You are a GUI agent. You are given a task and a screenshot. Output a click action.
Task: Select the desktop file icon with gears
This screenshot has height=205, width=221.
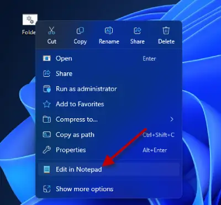pyautogui.click(x=30, y=19)
